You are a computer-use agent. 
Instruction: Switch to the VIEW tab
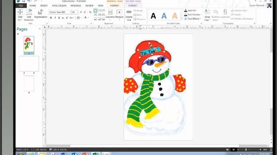pyautogui.click(x=100, y=6)
